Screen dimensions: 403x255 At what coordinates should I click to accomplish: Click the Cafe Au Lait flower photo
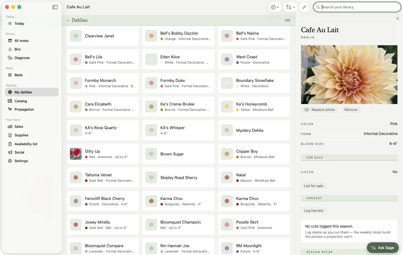[349, 74]
